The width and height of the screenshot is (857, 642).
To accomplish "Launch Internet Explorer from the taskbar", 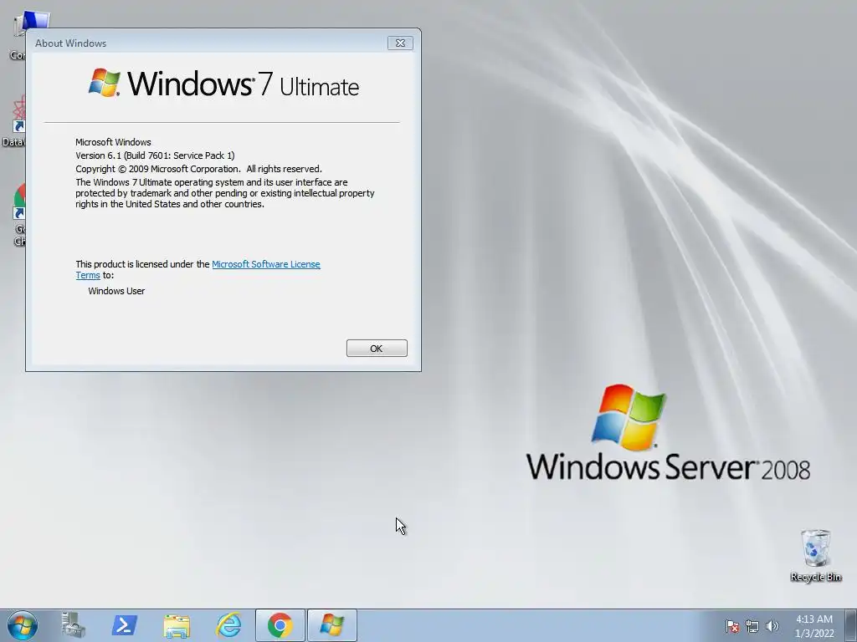I will click(228, 625).
